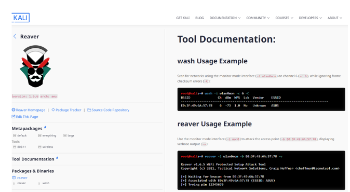Go back using the arrow beside Reaver
Image resolution: width=350 pixels, height=192 pixels.
pos(15,36)
